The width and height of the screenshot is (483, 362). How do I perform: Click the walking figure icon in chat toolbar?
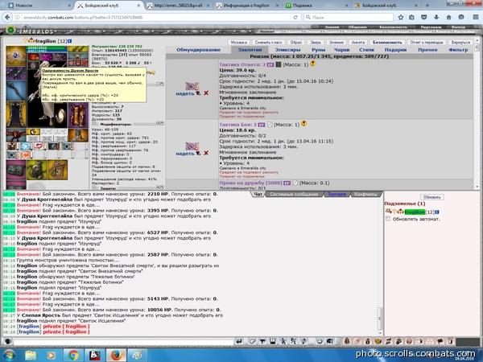tap(283, 341)
